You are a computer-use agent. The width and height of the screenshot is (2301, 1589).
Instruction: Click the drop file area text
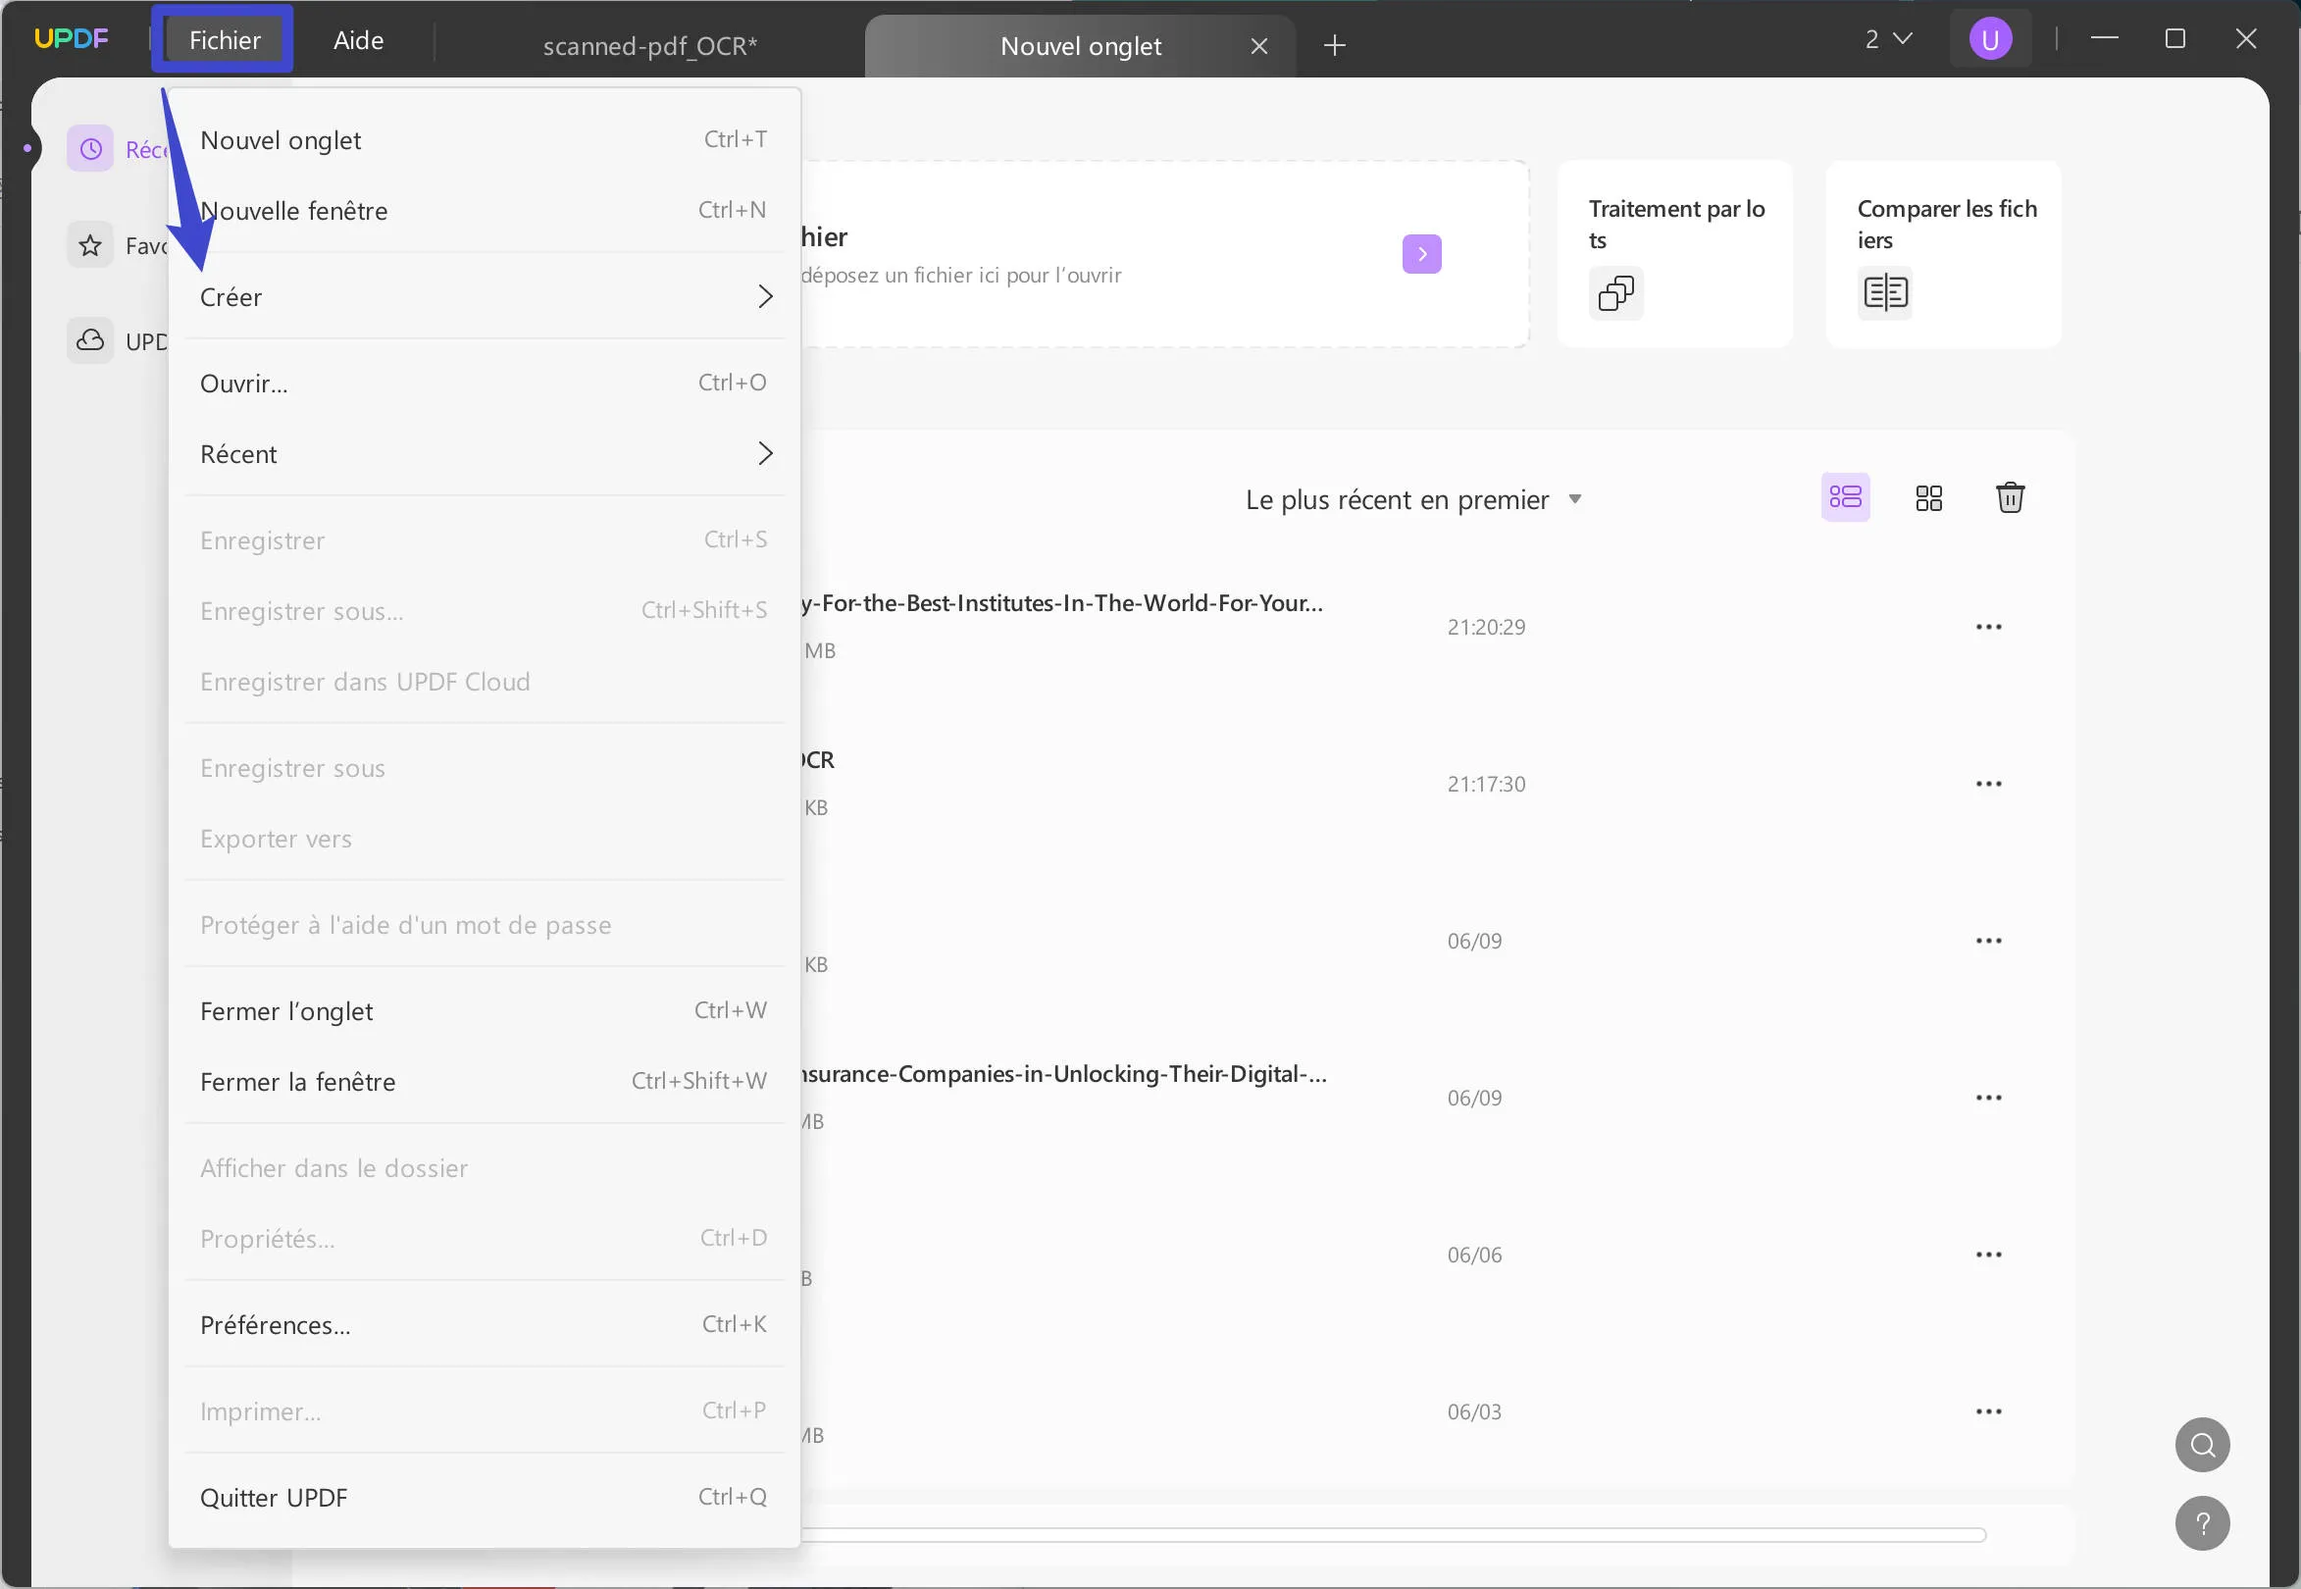pyautogui.click(x=961, y=275)
